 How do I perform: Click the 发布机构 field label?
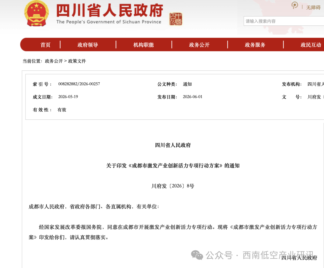292,84
